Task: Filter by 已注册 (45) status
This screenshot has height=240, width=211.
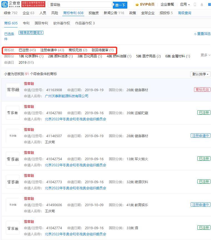Action: [x=27, y=50]
